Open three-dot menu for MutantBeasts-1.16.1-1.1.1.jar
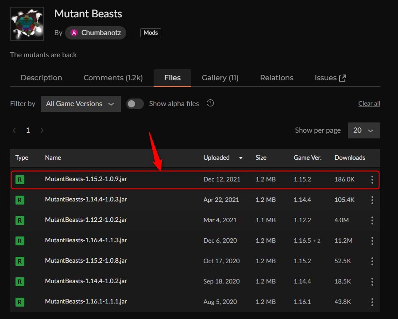398x319 pixels. coord(372,302)
